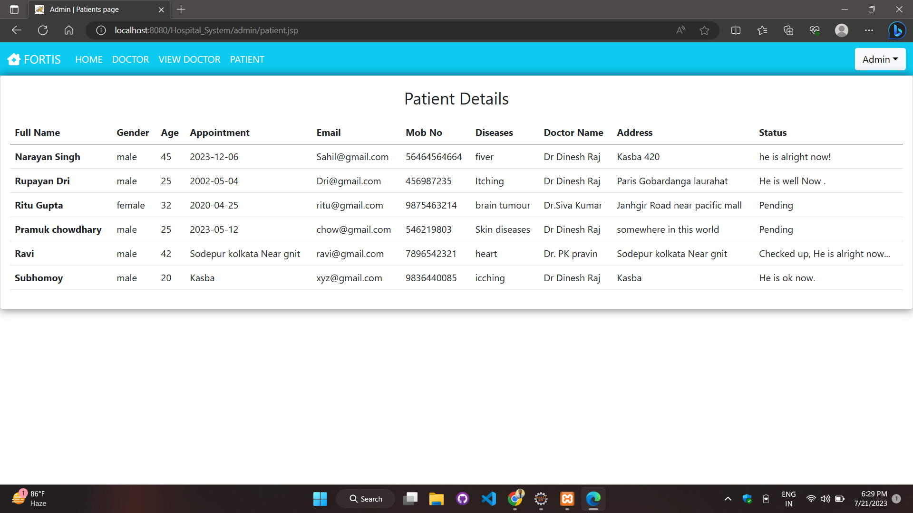Click the browser split screen icon
The width and height of the screenshot is (913, 513).
coord(735,30)
